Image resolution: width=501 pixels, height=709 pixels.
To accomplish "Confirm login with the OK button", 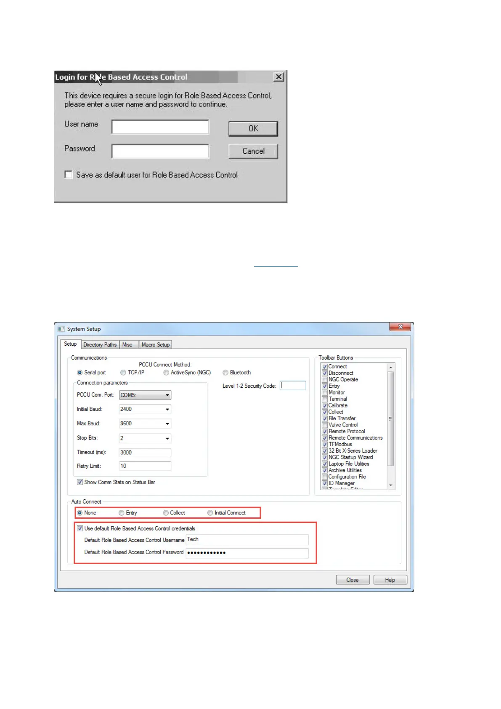I will [253, 129].
